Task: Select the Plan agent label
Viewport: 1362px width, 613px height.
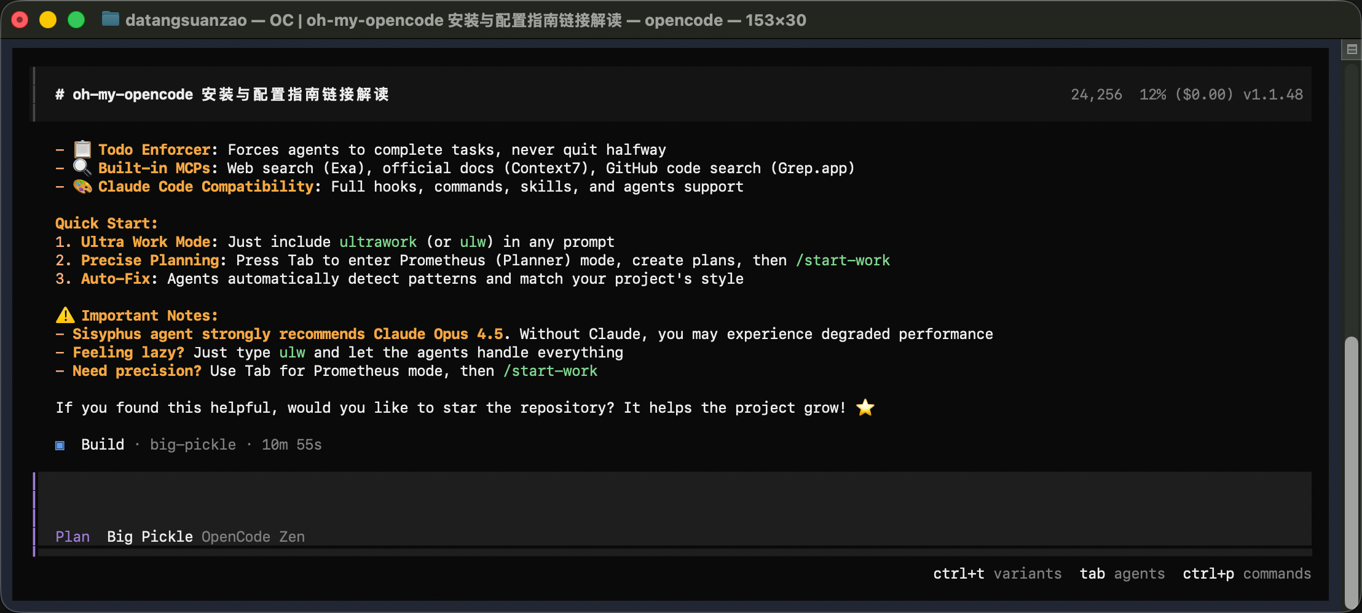Action: pos(73,537)
